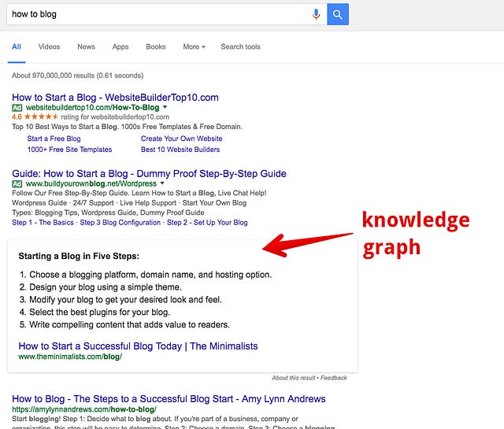Click "Follow Our Free Step-By-Step Guide" description
Image resolution: width=504 pixels, height=429 pixels.
pyautogui.click(x=139, y=193)
